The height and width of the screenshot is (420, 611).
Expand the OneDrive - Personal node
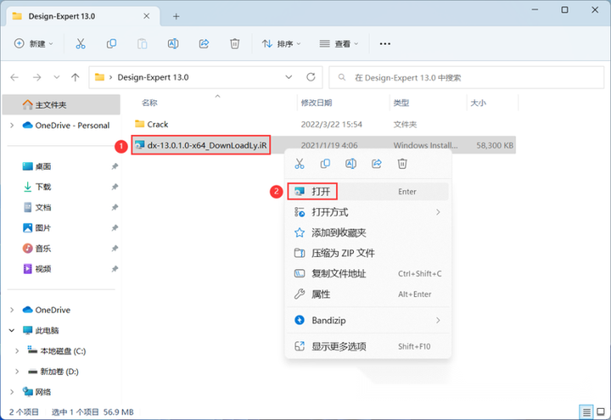click(12, 126)
